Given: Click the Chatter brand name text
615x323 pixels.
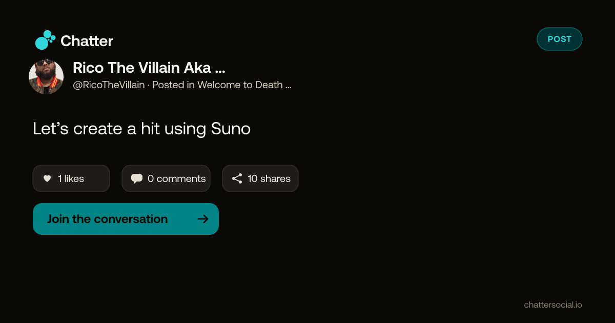Looking at the screenshot, I should click(x=87, y=41).
